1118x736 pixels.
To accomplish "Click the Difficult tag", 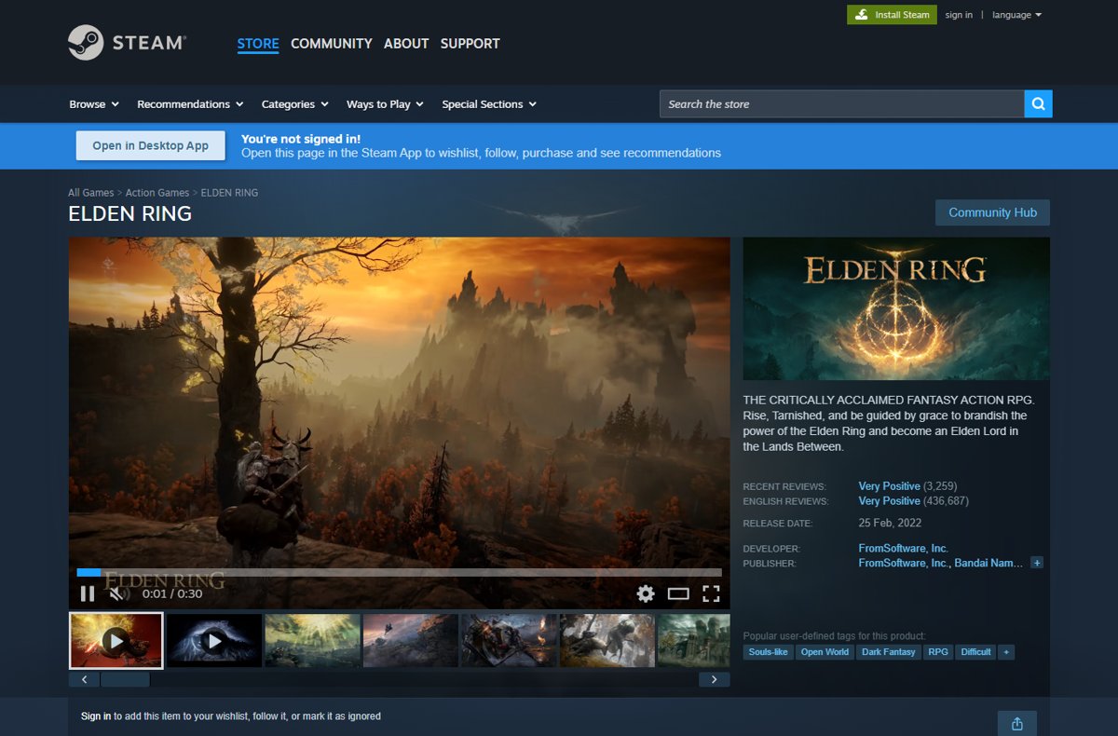I will coord(975,652).
